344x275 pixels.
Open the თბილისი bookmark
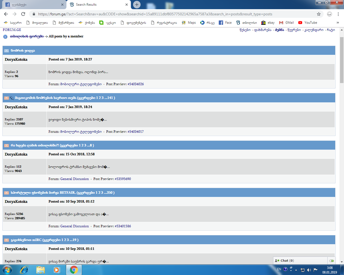point(247,22)
